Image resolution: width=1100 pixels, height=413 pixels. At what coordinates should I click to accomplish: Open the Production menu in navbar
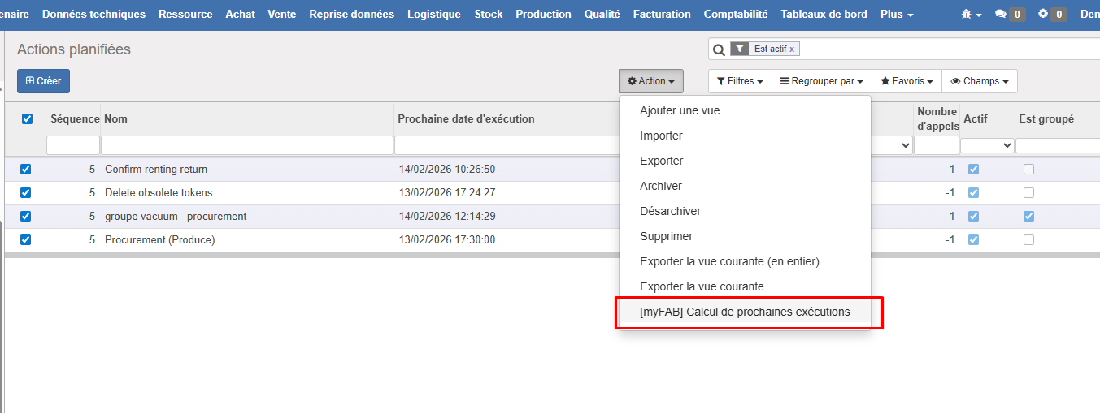[543, 15]
